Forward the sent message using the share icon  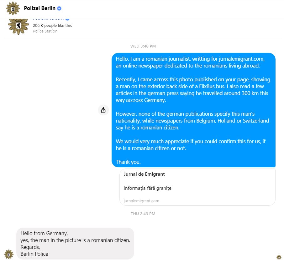(x=103, y=110)
